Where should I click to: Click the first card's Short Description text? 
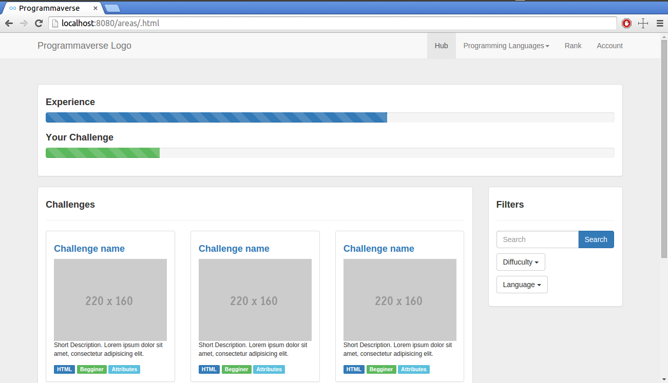pos(108,349)
